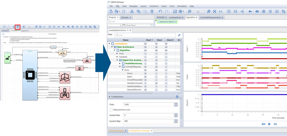Open the File menu
Viewport: 287px width, 136px height.
point(111,6)
